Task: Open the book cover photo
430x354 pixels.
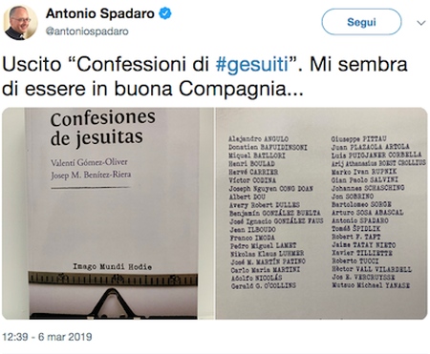Action: pyautogui.click(x=108, y=214)
